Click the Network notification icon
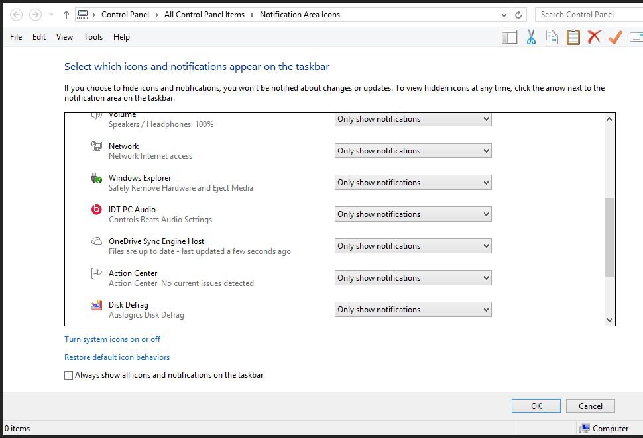The width and height of the screenshot is (643, 438). point(96,146)
